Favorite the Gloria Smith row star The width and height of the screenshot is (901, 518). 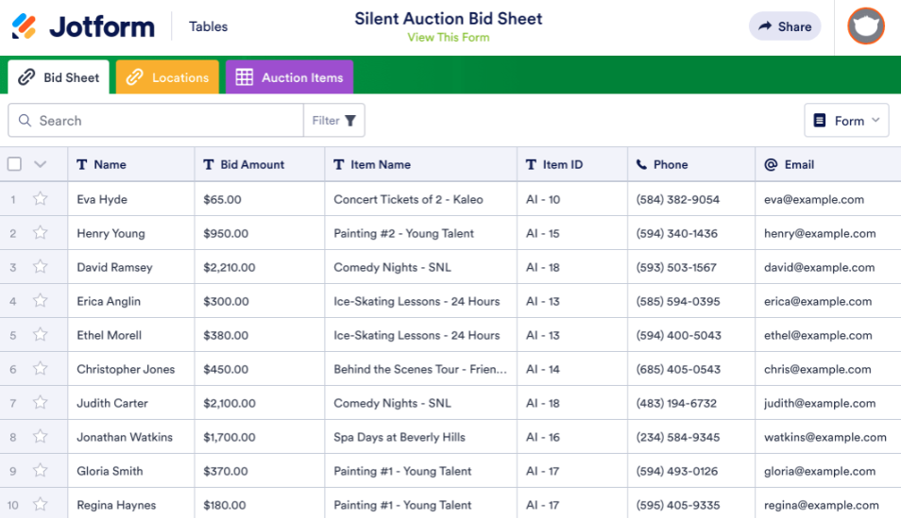pos(40,471)
